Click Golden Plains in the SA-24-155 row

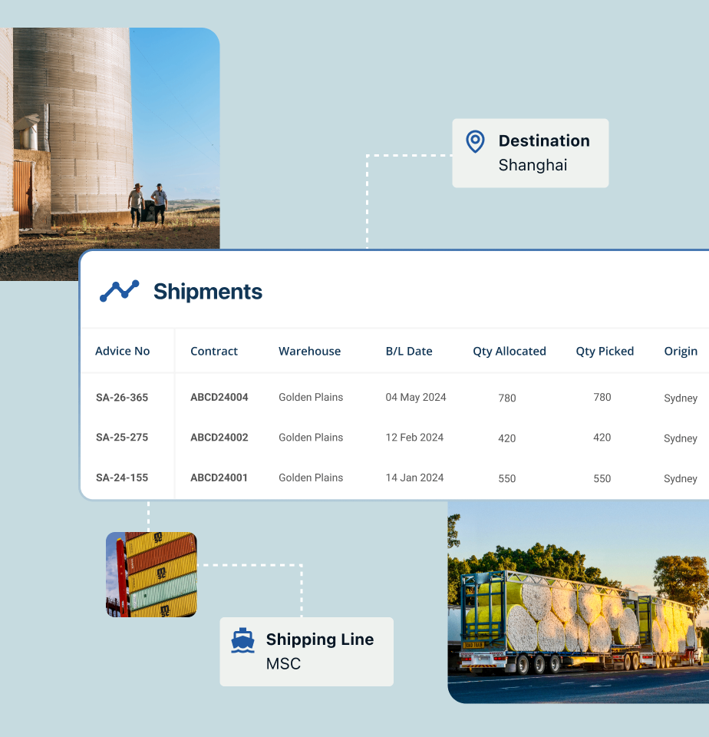311,478
